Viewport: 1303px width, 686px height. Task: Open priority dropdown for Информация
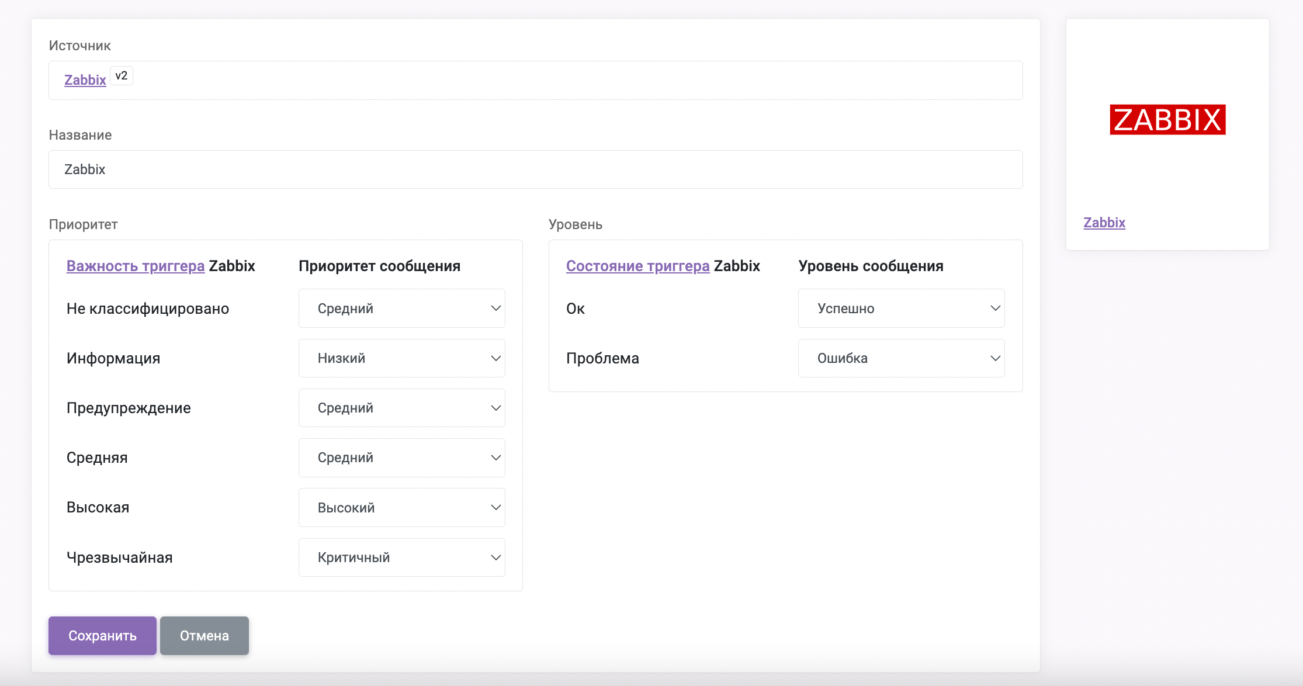[402, 358]
